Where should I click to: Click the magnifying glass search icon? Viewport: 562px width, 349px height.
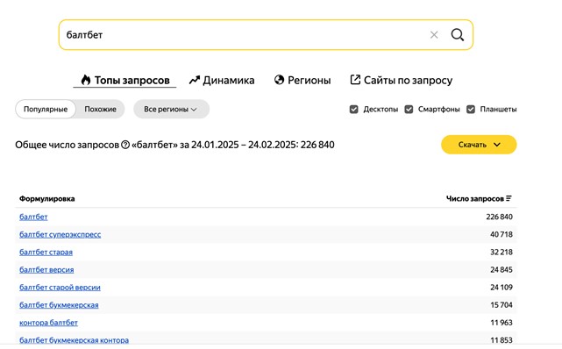point(458,35)
